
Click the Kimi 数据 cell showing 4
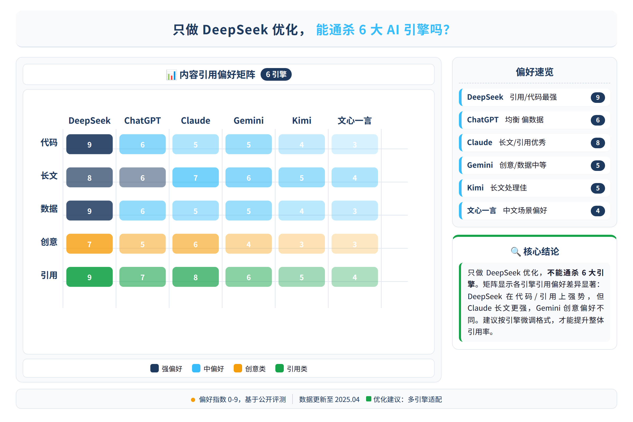(301, 210)
